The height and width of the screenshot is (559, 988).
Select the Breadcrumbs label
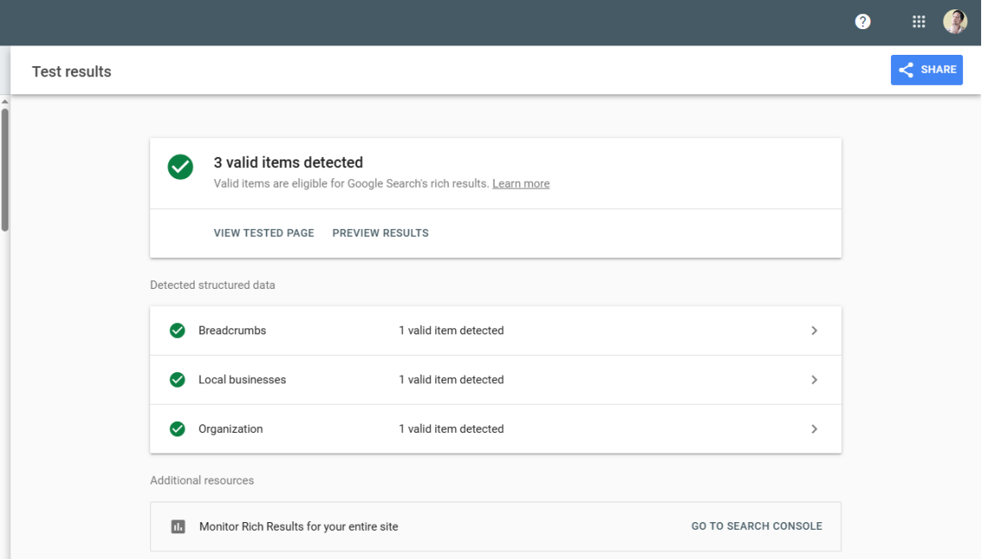coord(232,330)
